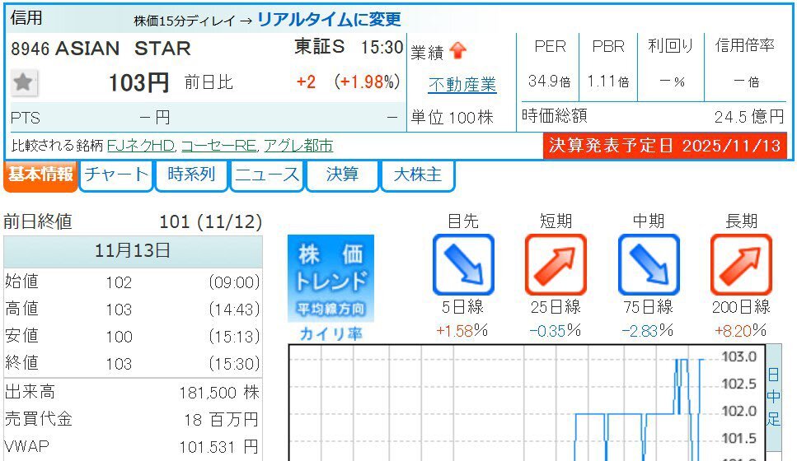797x461 pixels.
Task: Select the 日中足 chart side tab
Action: coord(773,397)
